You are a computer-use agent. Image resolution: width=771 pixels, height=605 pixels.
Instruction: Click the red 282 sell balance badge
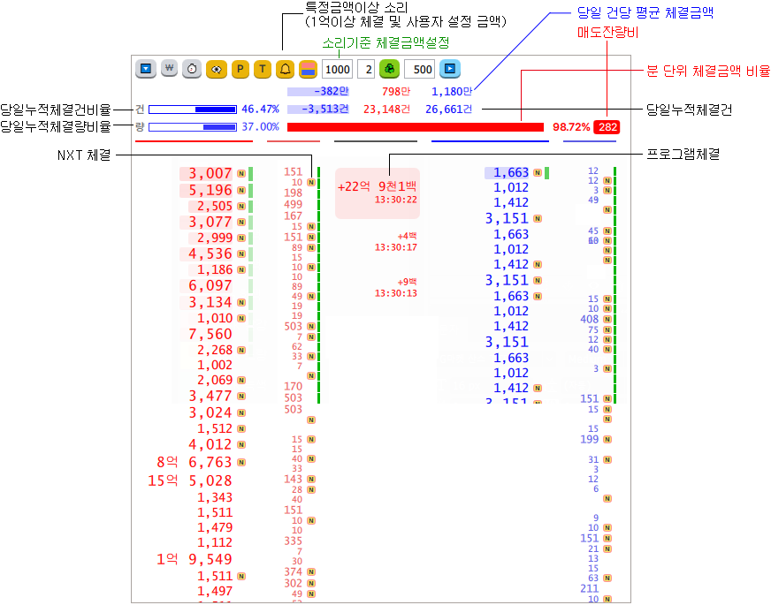[x=607, y=127]
